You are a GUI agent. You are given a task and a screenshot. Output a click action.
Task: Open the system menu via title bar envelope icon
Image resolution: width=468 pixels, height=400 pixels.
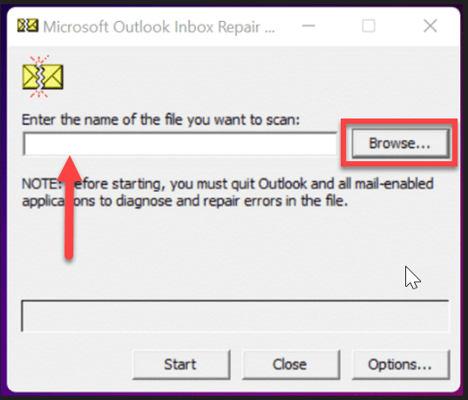point(28,25)
